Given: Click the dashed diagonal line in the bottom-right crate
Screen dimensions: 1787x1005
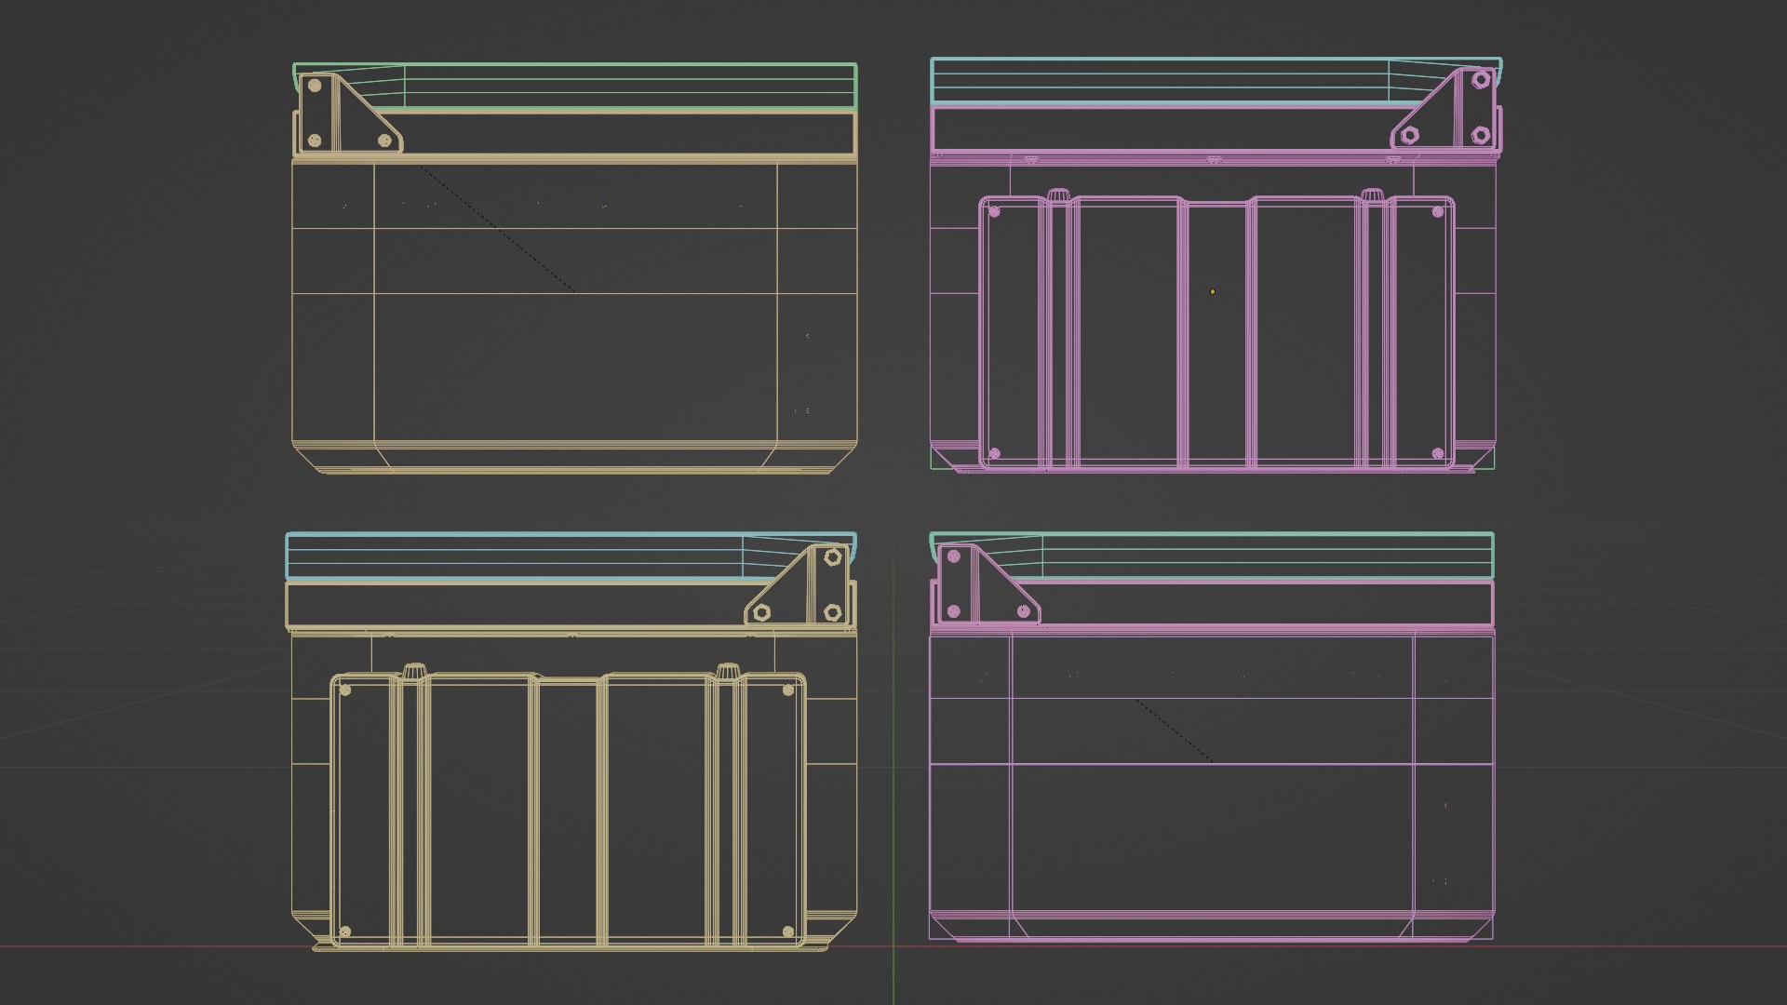Looking at the screenshot, I should point(1173,730).
